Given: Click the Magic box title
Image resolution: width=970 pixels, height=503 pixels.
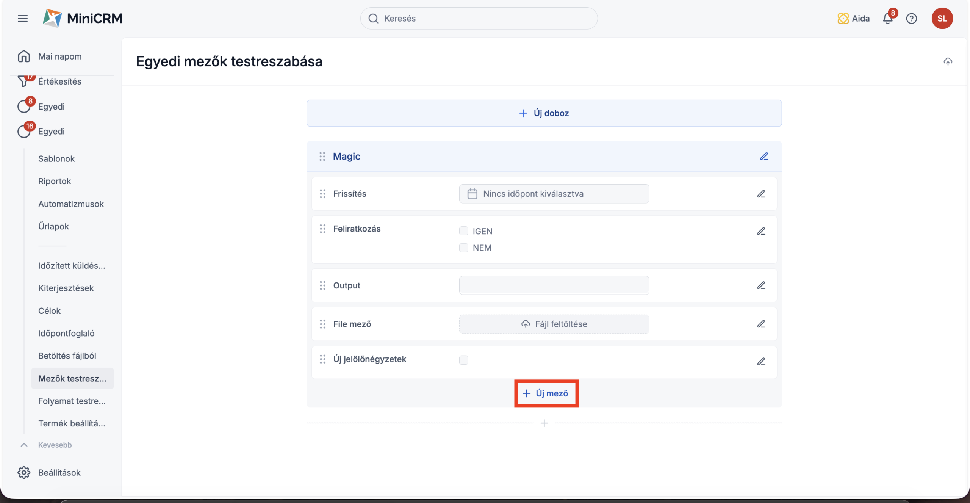Looking at the screenshot, I should click(346, 156).
